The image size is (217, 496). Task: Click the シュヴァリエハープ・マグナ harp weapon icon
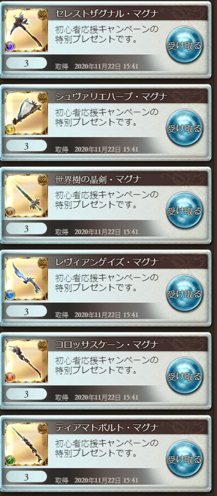tap(27, 113)
